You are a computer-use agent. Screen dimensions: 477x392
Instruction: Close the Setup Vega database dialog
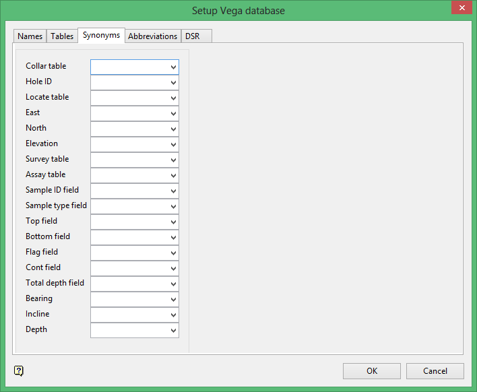tap(461, 9)
